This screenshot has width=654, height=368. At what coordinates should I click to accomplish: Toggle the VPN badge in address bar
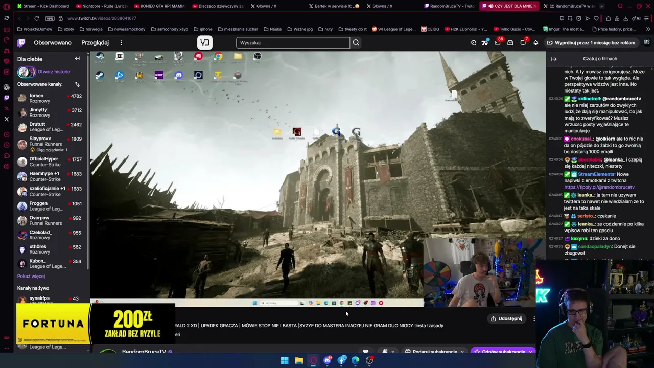tap(50, 18)
